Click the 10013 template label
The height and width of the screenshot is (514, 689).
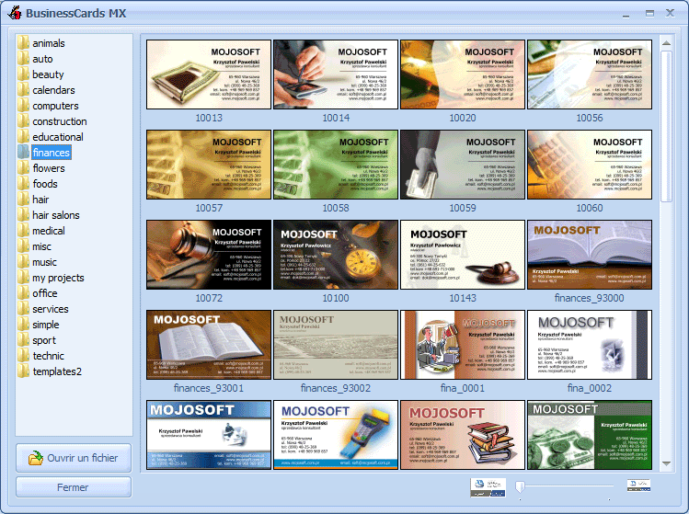coord(209,118)
